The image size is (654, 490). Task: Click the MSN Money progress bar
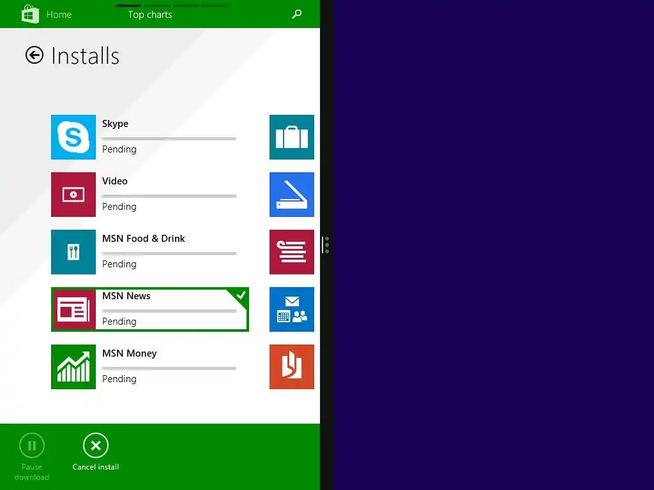point(169,368)
